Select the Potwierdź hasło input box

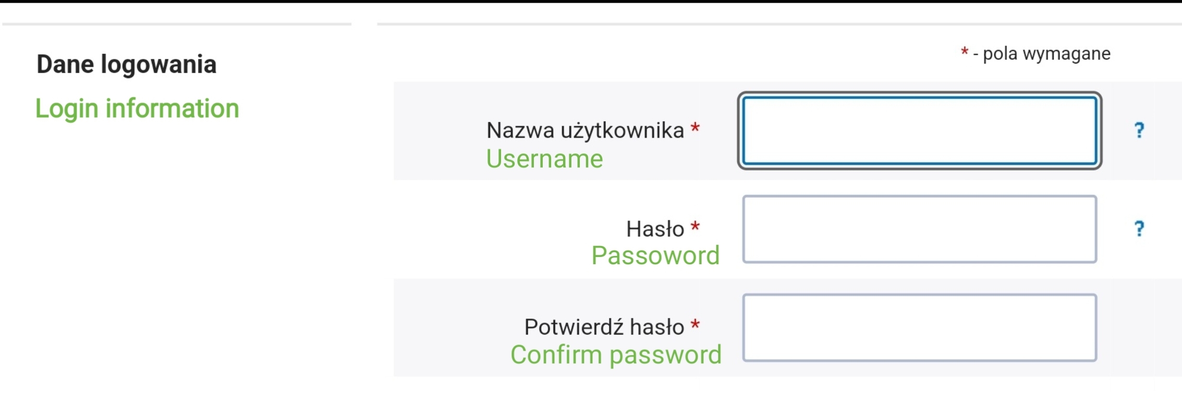(x=919, y=327)
